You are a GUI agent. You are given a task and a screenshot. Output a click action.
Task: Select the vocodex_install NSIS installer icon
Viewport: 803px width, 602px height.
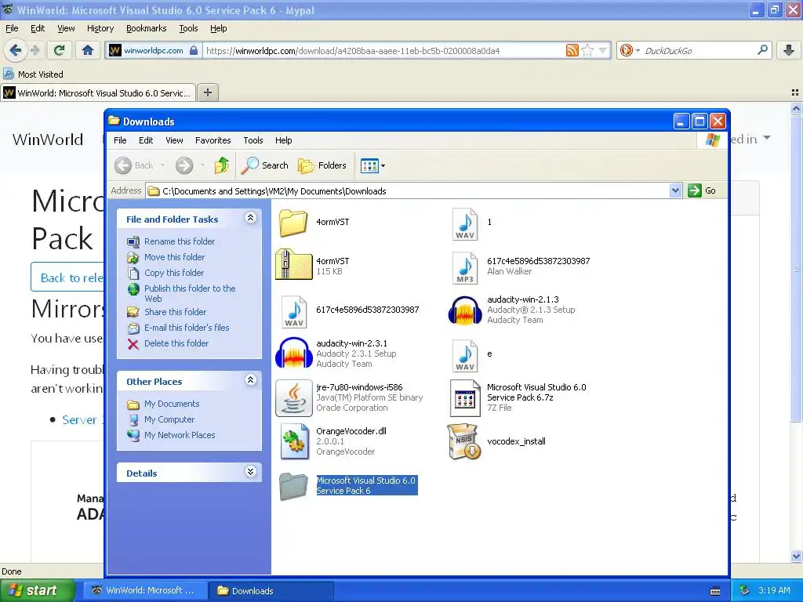pos(464,442)
